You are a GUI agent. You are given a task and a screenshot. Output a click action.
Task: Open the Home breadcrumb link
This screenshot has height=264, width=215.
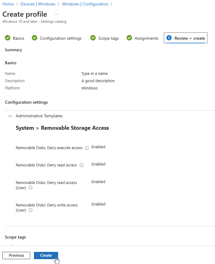[x=8, y=4]
